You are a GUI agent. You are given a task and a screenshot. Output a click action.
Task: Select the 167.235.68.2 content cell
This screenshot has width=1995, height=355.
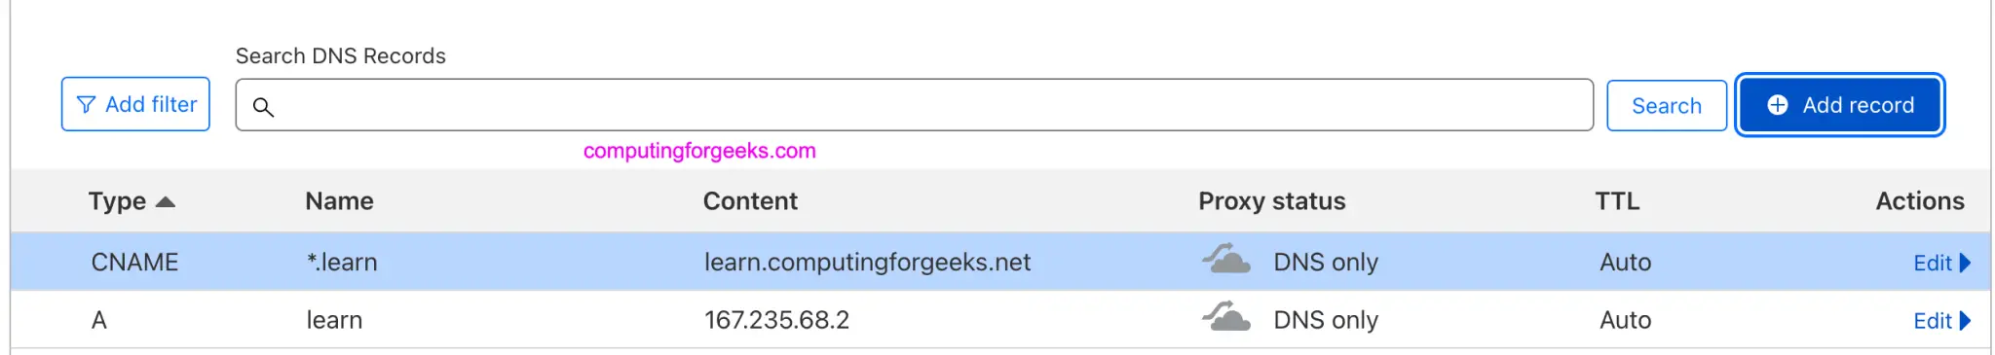(x=776, y=320)
